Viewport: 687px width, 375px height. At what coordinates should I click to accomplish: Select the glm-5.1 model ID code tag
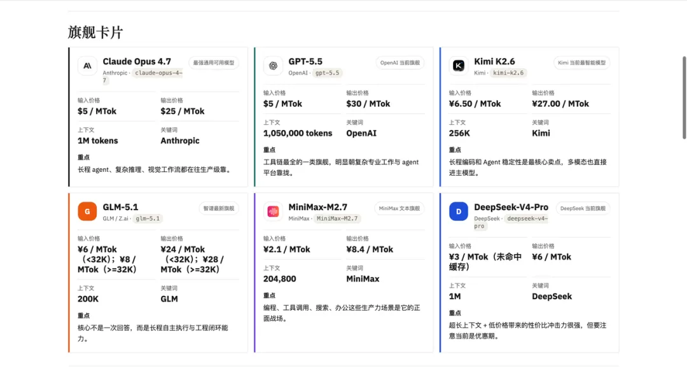[x=148, y=218]
